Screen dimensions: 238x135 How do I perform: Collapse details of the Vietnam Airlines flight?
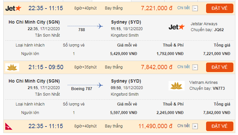(x=195, y=67)
